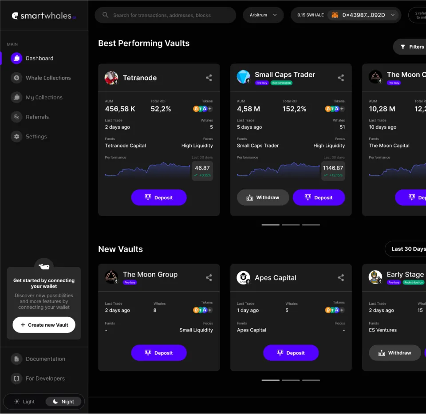Click the 0.15 SWHALE balance
This screenshot has width=426, height=414.
pos(311,15)
